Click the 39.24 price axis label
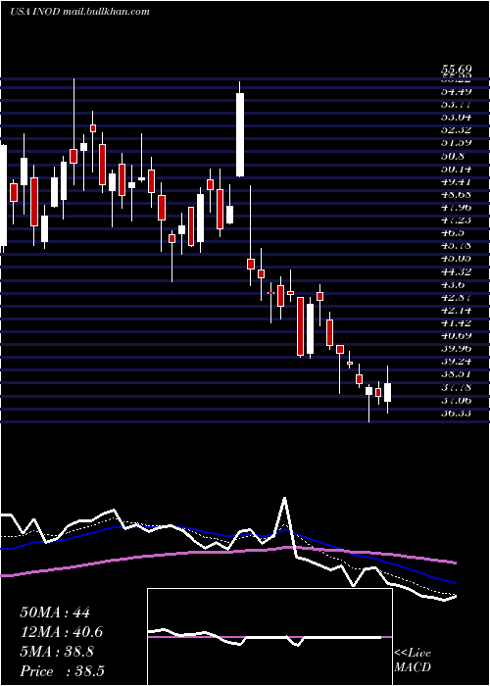The width and height of the screenshot is (490, 686). click(456, 361)
